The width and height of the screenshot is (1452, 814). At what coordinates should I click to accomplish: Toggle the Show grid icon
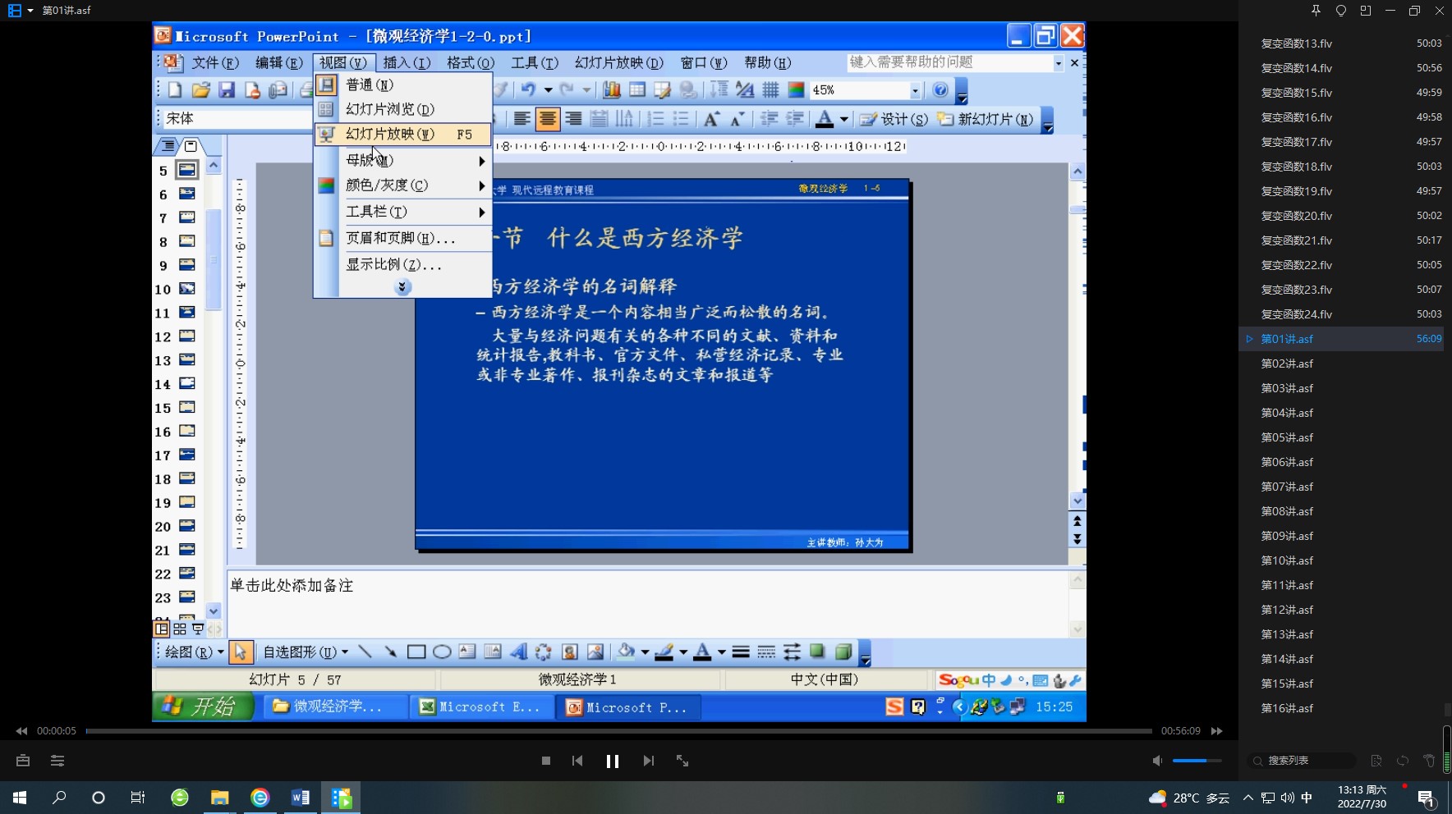[770, 89]
